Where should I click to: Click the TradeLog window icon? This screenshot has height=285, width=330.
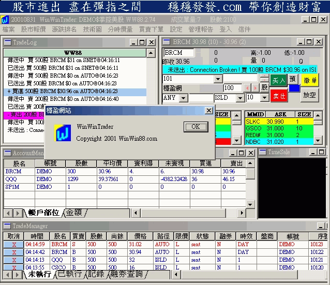coord(8,42)
